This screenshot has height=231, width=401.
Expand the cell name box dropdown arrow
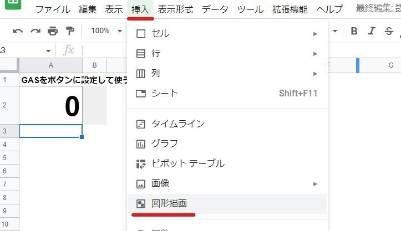48,50
